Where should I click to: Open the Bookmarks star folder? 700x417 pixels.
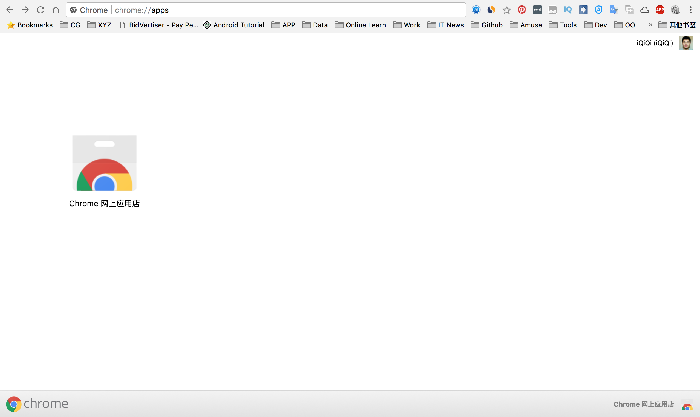click(30, 25)
